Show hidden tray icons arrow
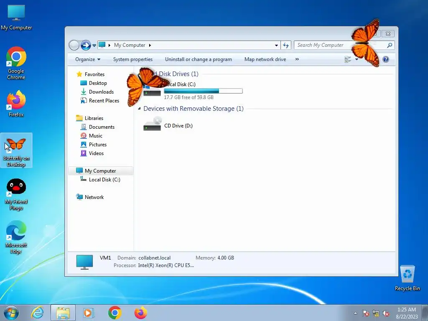 [x=355, y=313]
